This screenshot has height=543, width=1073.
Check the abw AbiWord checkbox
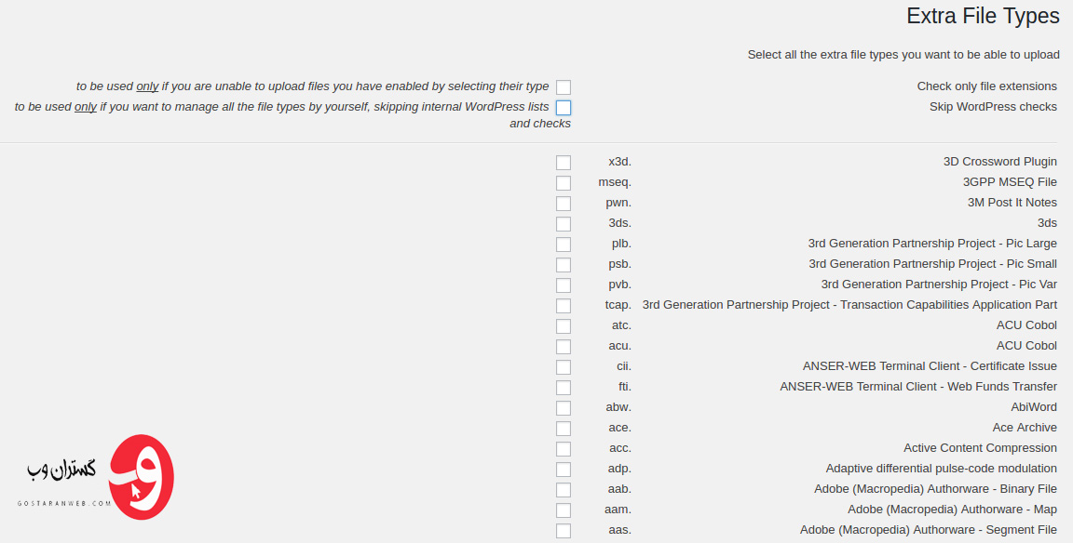(x=564, y=408)
